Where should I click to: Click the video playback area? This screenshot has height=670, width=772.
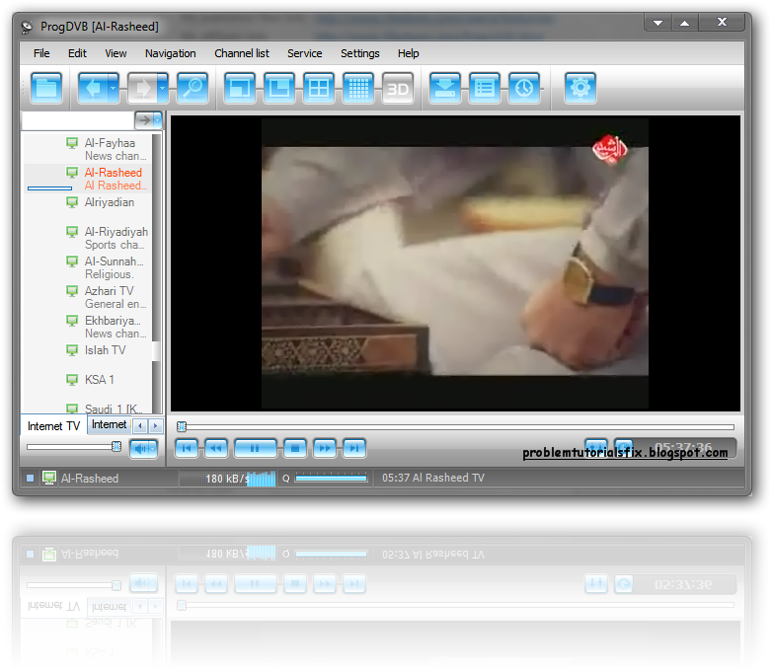455,263
